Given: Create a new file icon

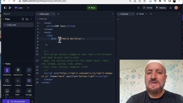Looking at the screenshot, I should point(23,19).
